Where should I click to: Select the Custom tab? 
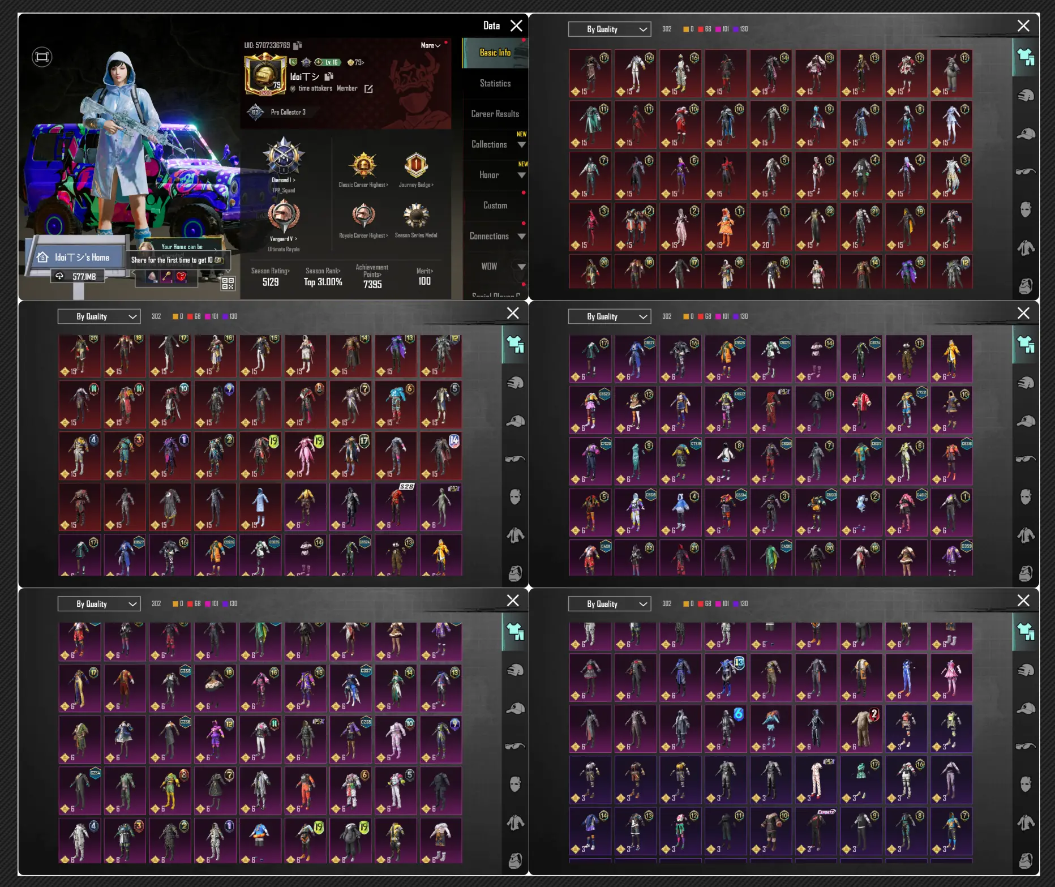495,205
